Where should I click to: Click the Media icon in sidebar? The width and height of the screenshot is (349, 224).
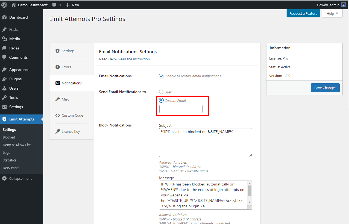4,39
